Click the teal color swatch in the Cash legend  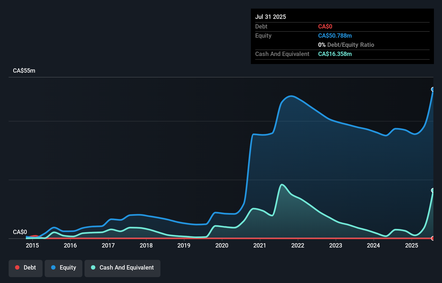click(x=93, y=268)
